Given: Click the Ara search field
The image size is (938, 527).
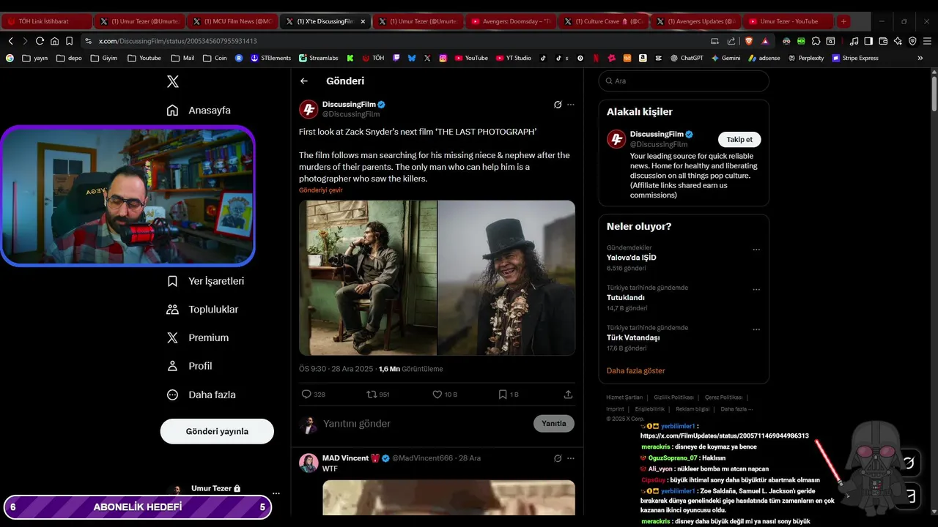Looking at the screenshot, I should [683, 81].
